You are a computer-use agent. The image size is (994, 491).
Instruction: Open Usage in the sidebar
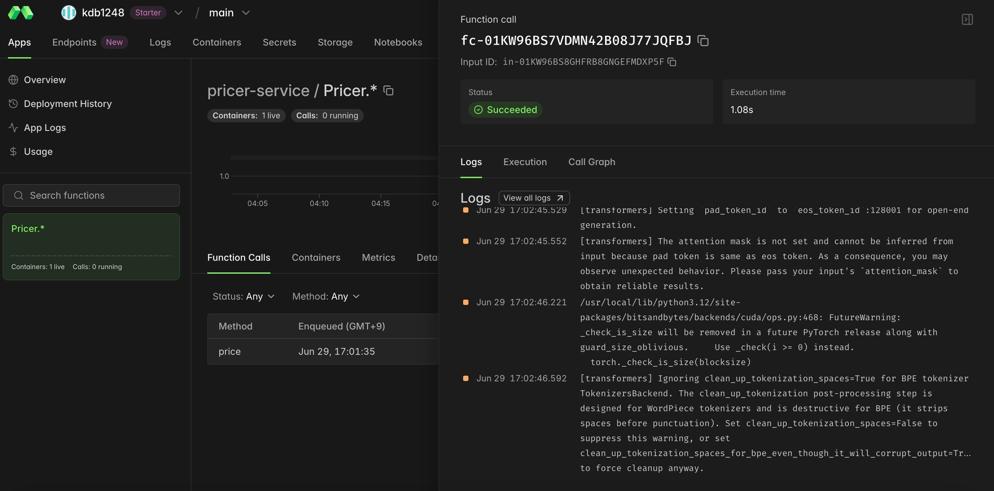click(38, 151)
